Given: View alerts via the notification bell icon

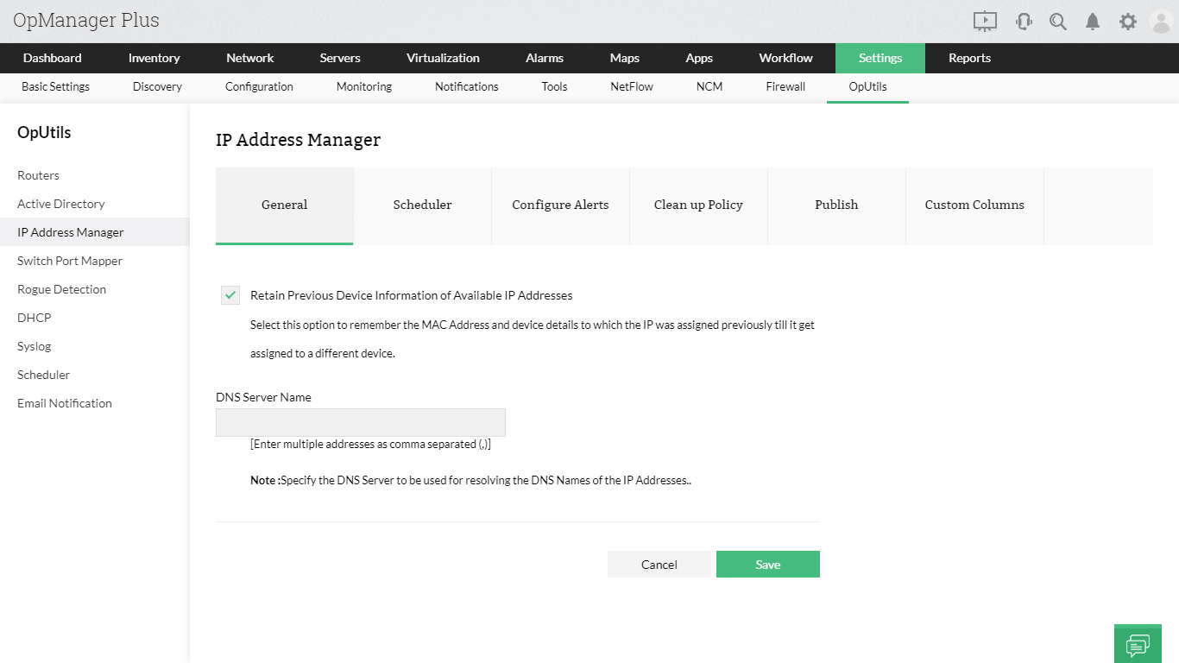Looking at the screenshot, I should (x=1093, y=20).
